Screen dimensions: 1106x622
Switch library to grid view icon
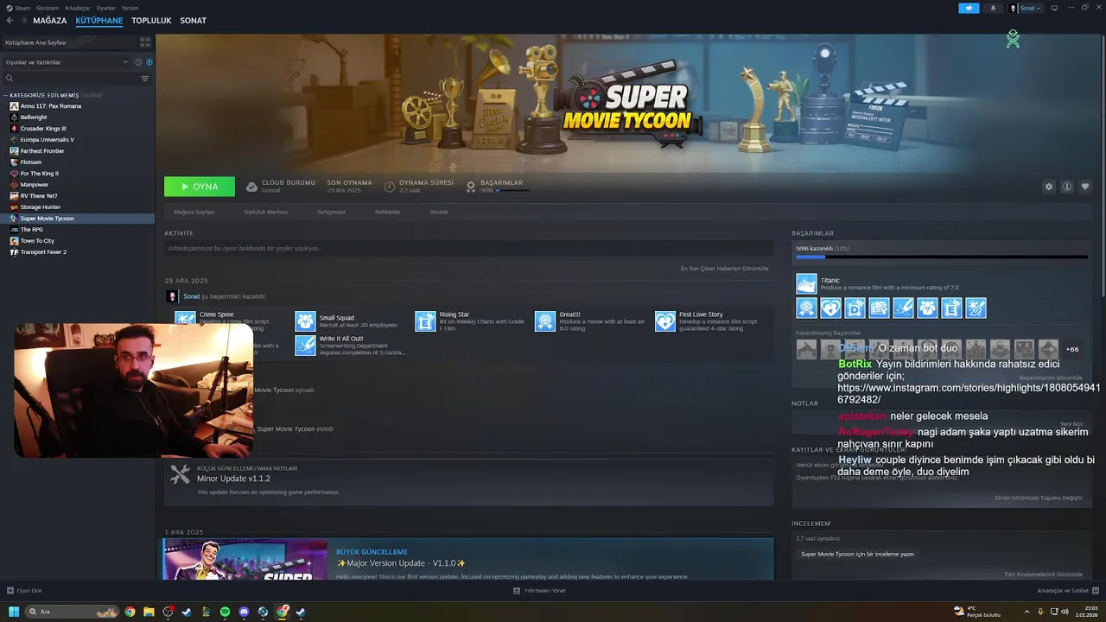click(x=145, y=41)
